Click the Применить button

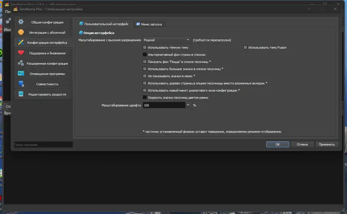(x=327, y=144)
